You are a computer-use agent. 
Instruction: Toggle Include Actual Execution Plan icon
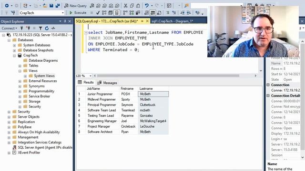[x=125, y=13]
